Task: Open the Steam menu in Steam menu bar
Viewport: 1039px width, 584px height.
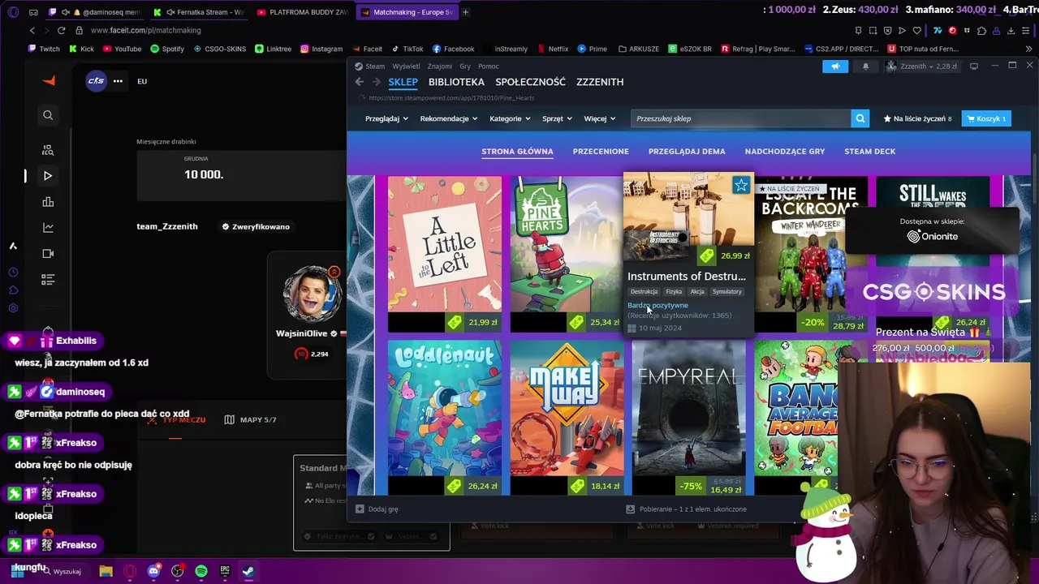Action: click(375, 67)
